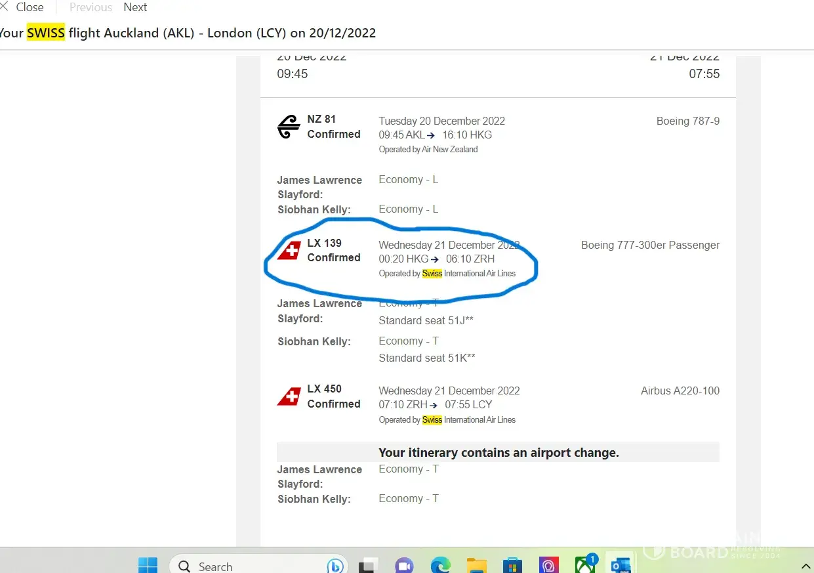Click Standard seat 51J text
The image size is (814, 573).
pos(426,320)
